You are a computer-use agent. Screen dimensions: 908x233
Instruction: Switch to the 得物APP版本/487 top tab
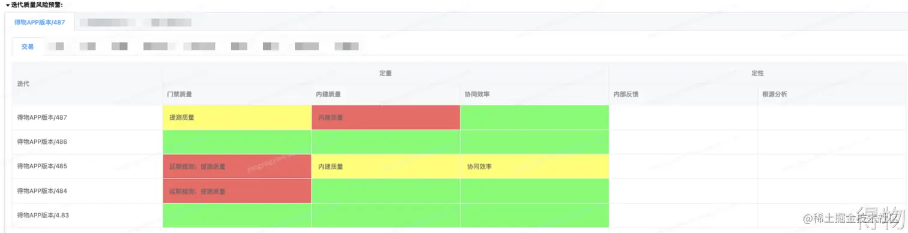coord(39,22)
